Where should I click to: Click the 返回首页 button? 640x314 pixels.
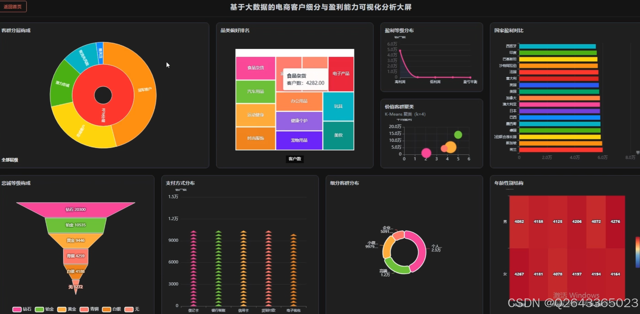[13, 6]
